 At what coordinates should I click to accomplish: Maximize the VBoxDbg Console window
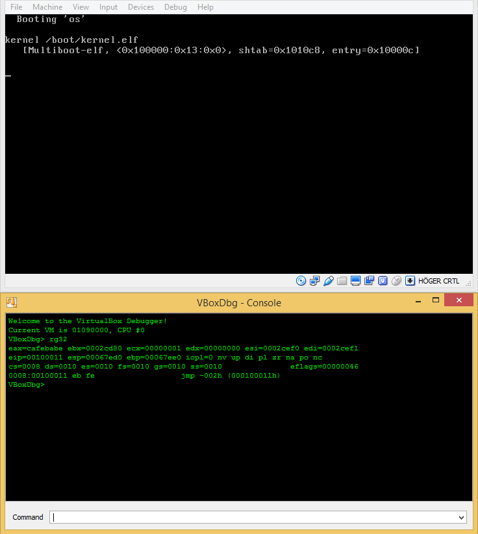pyautogui.click(x=435, y=300)
